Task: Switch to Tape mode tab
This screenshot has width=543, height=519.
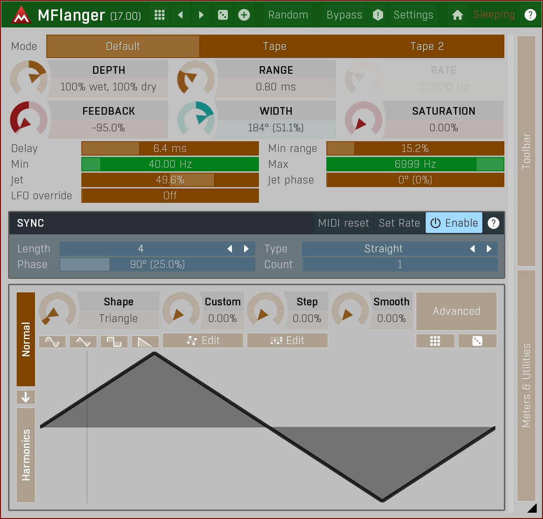Action: [x=275, y=46]
